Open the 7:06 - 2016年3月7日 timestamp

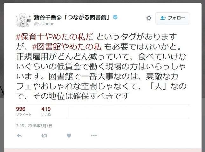click(34, 126)
